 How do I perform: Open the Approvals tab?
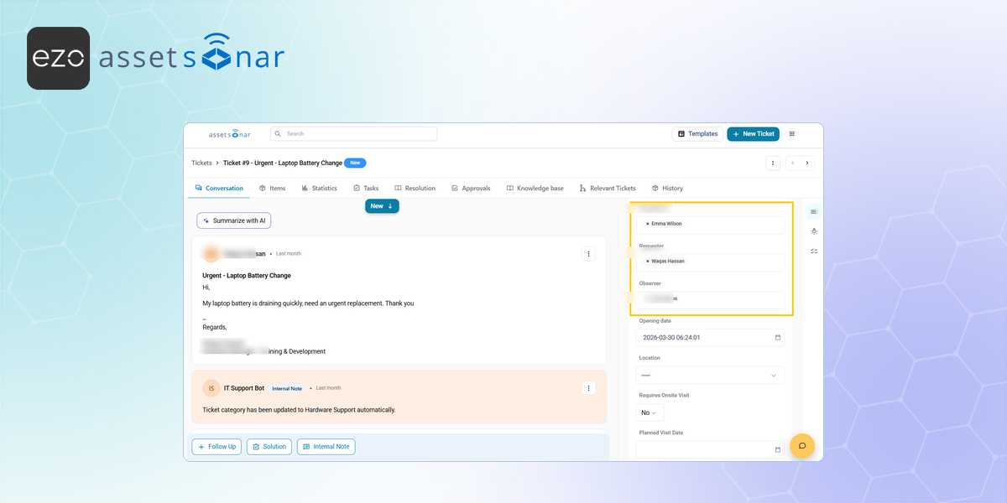click(471, 189)
